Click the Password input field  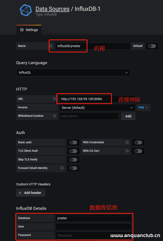click(x=93, y=235)
